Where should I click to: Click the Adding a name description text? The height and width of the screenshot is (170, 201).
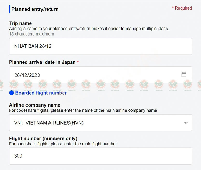click(89, 29)
